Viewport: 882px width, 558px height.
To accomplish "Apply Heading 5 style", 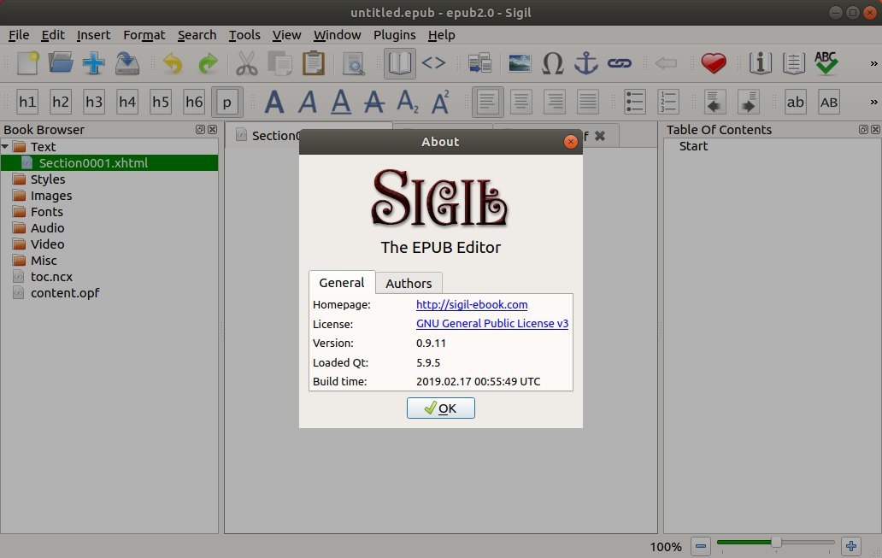I will tap(161, 102).
